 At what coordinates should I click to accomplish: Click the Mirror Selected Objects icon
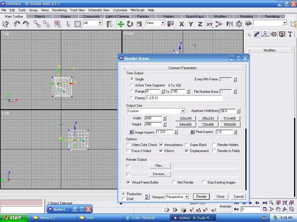(230, 24)
